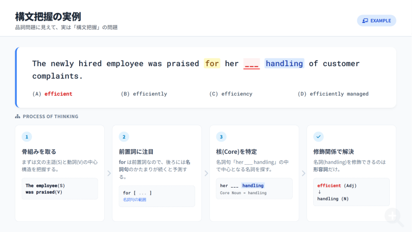Click the magnifier zoom icon at bottom right
Image resolution: width=412 pixels, height=232 pixels.
coord(394,216)
